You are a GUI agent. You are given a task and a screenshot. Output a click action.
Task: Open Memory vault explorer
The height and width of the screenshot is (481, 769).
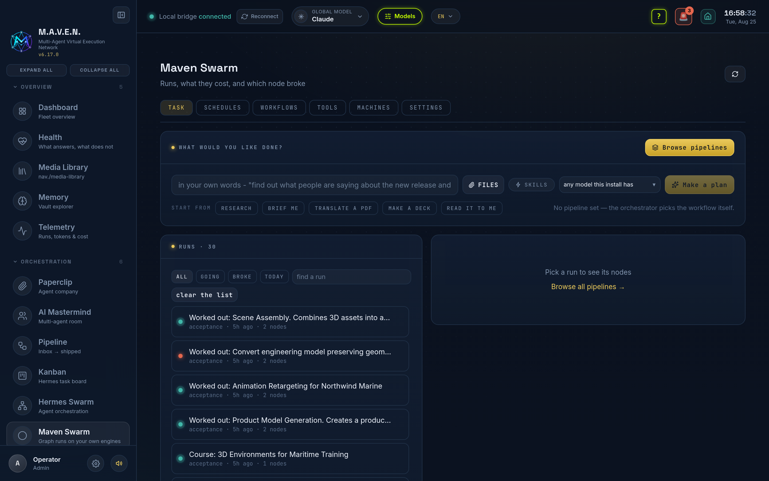click(x=68, y=201)
